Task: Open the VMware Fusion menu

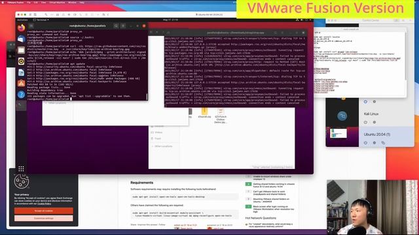Action: coord(16,3)
